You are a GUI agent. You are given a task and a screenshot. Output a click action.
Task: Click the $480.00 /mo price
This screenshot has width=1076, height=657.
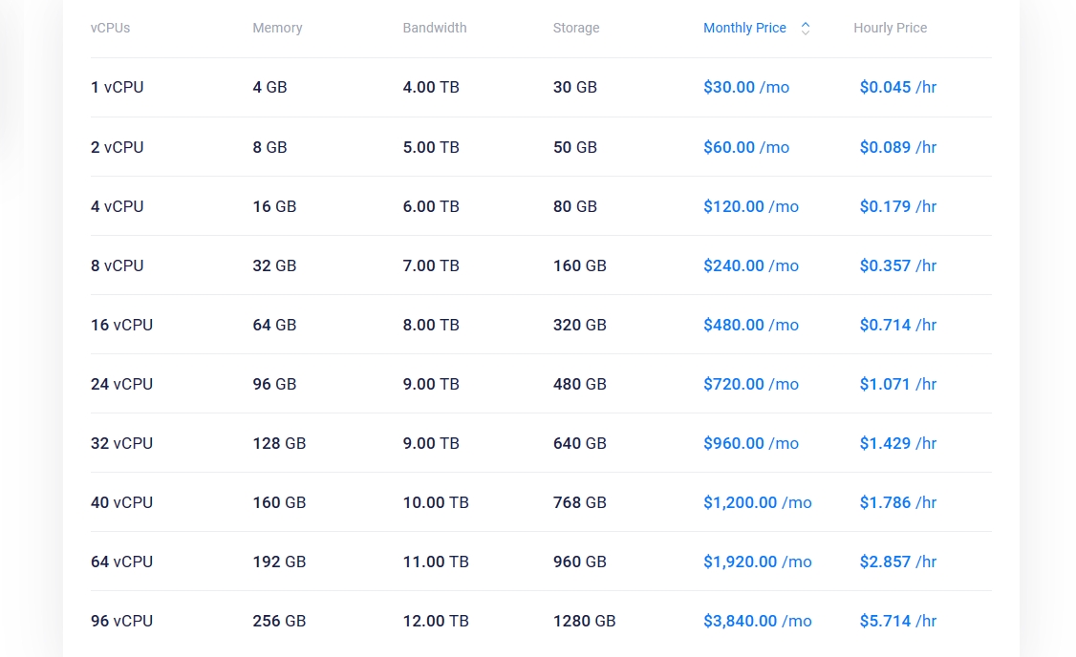click(x=750, y=325)
